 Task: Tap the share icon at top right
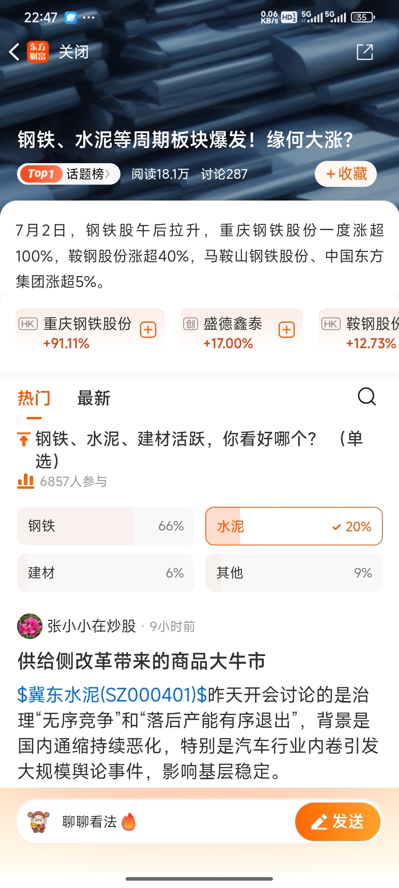click(x=365, y=52)
